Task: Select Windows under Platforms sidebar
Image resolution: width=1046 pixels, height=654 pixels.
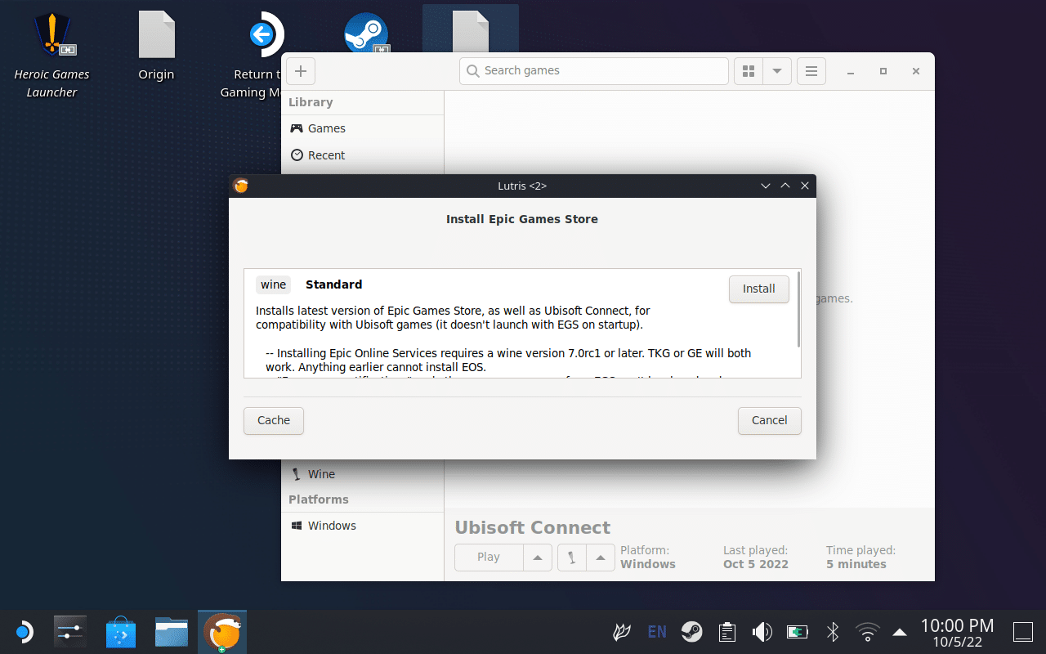Action: [362, 526]
